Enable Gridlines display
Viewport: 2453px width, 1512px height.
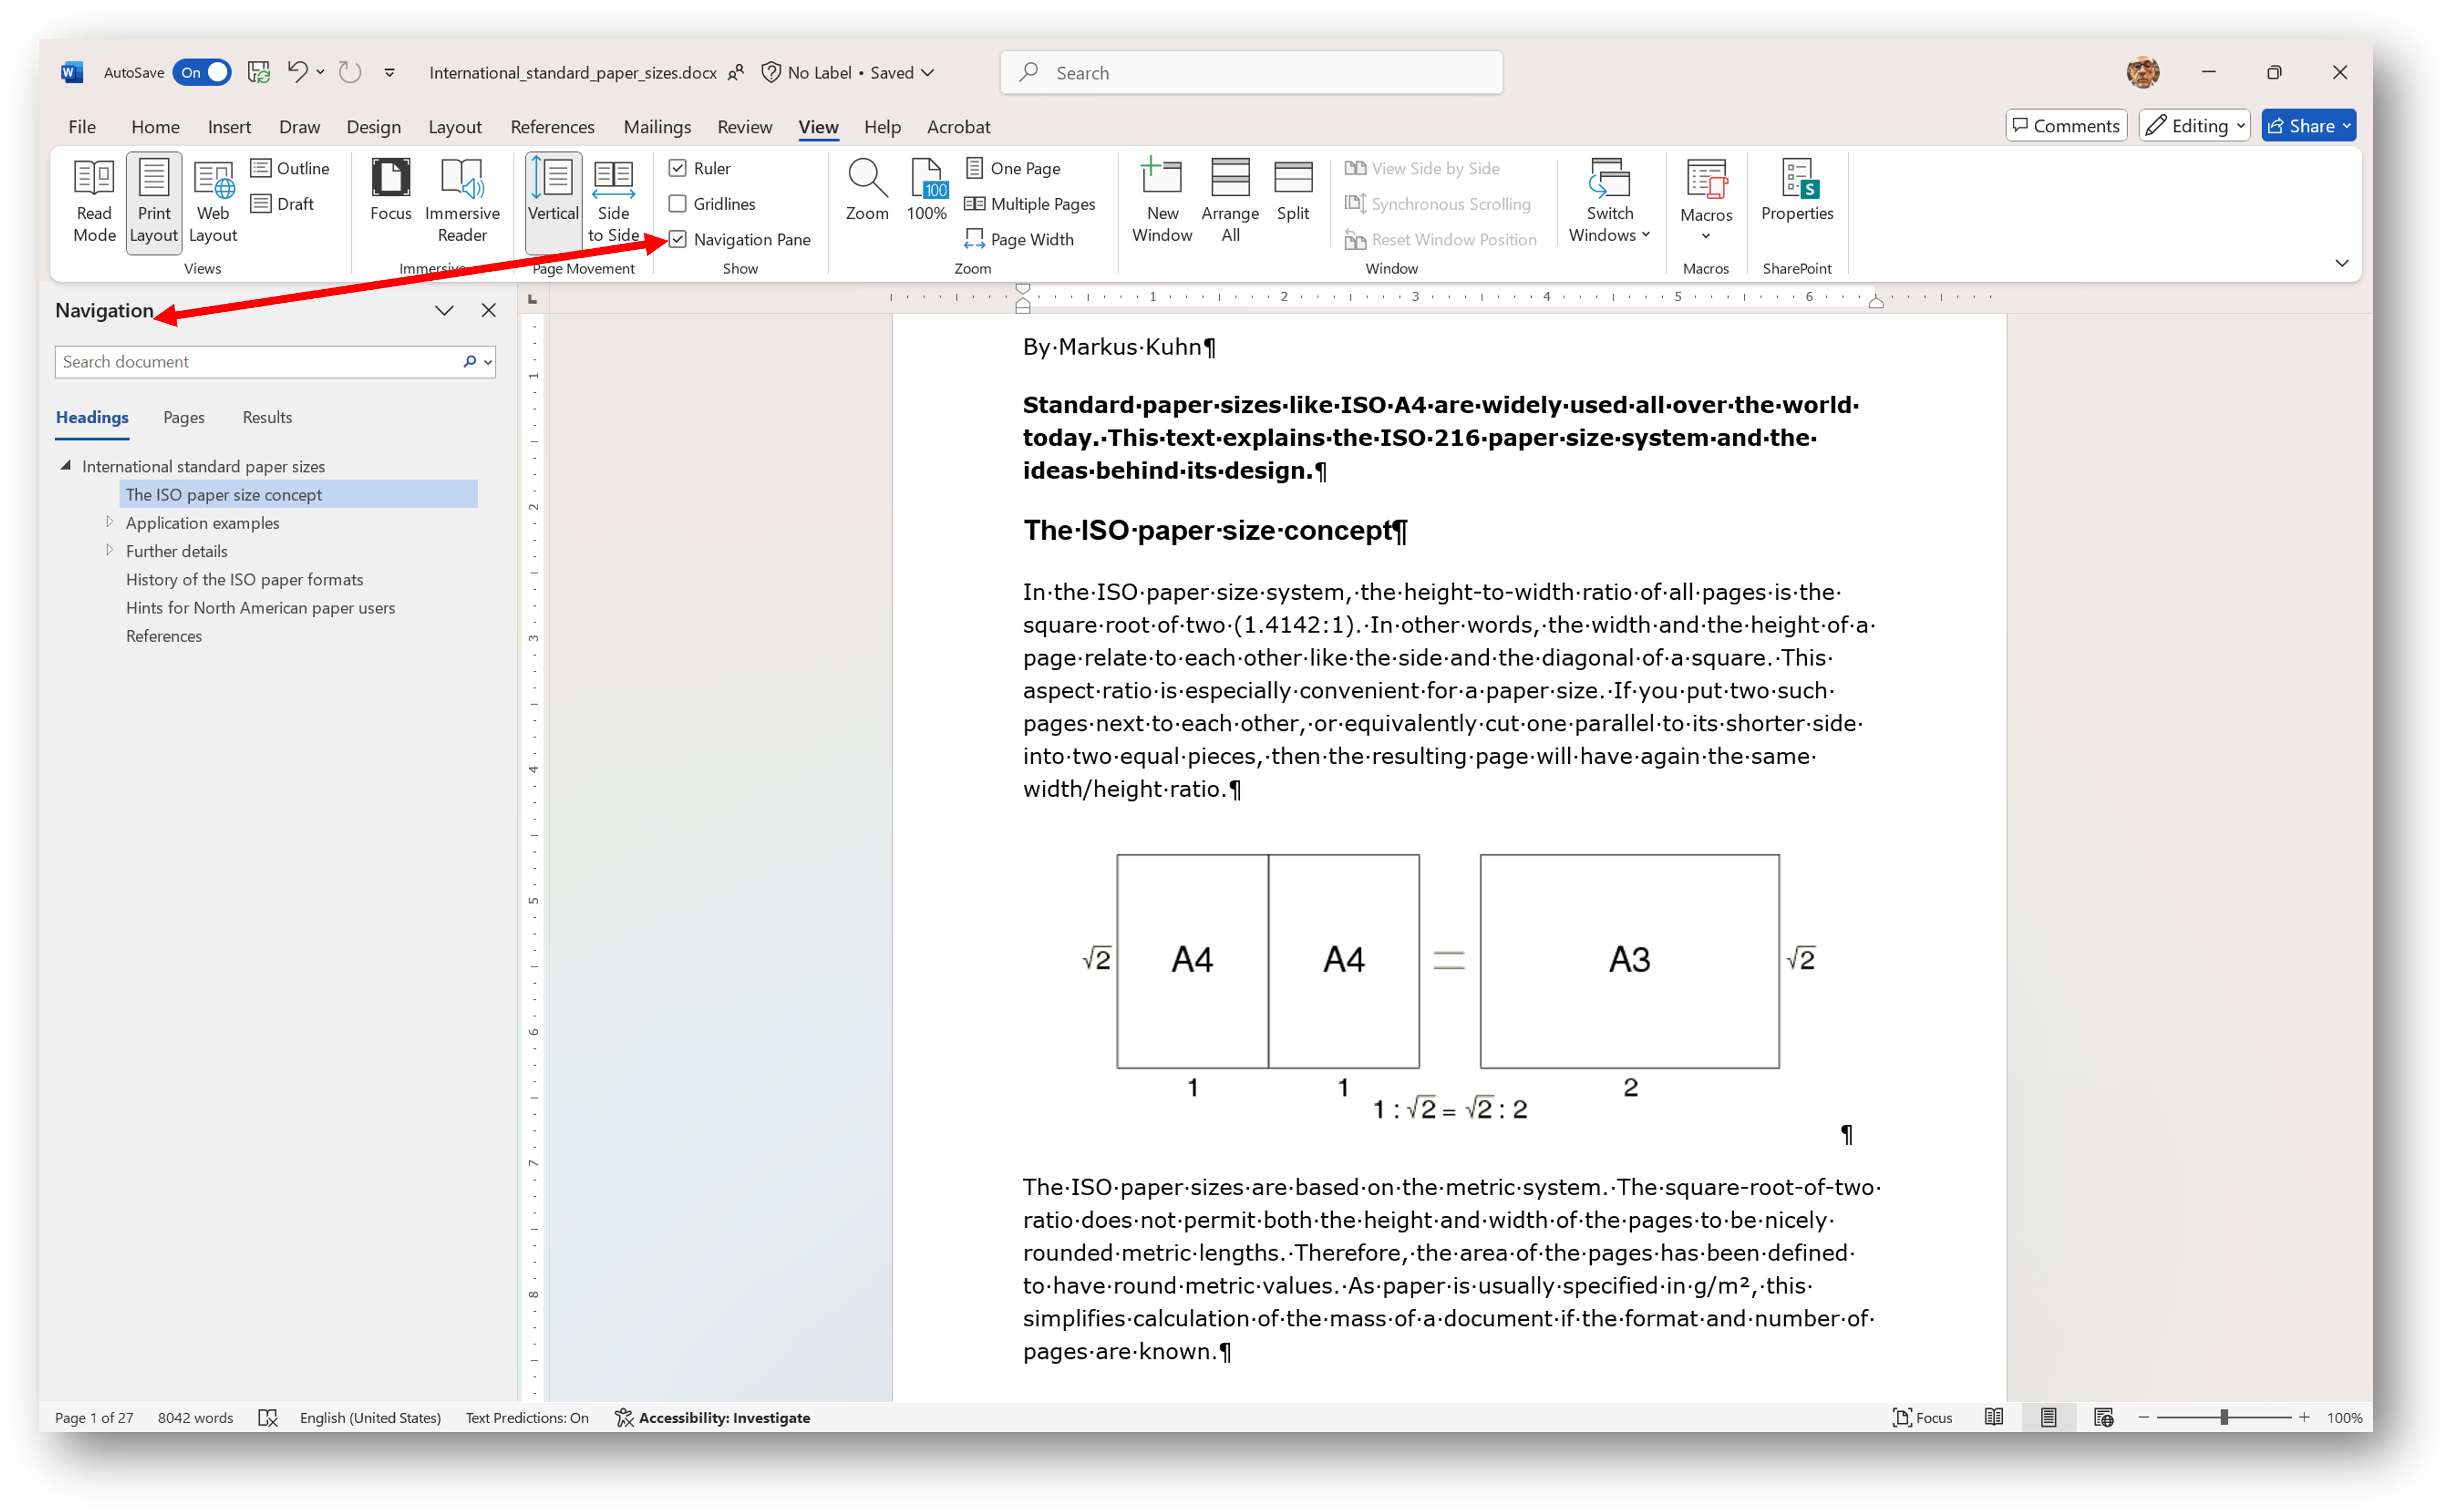point(678,203)
